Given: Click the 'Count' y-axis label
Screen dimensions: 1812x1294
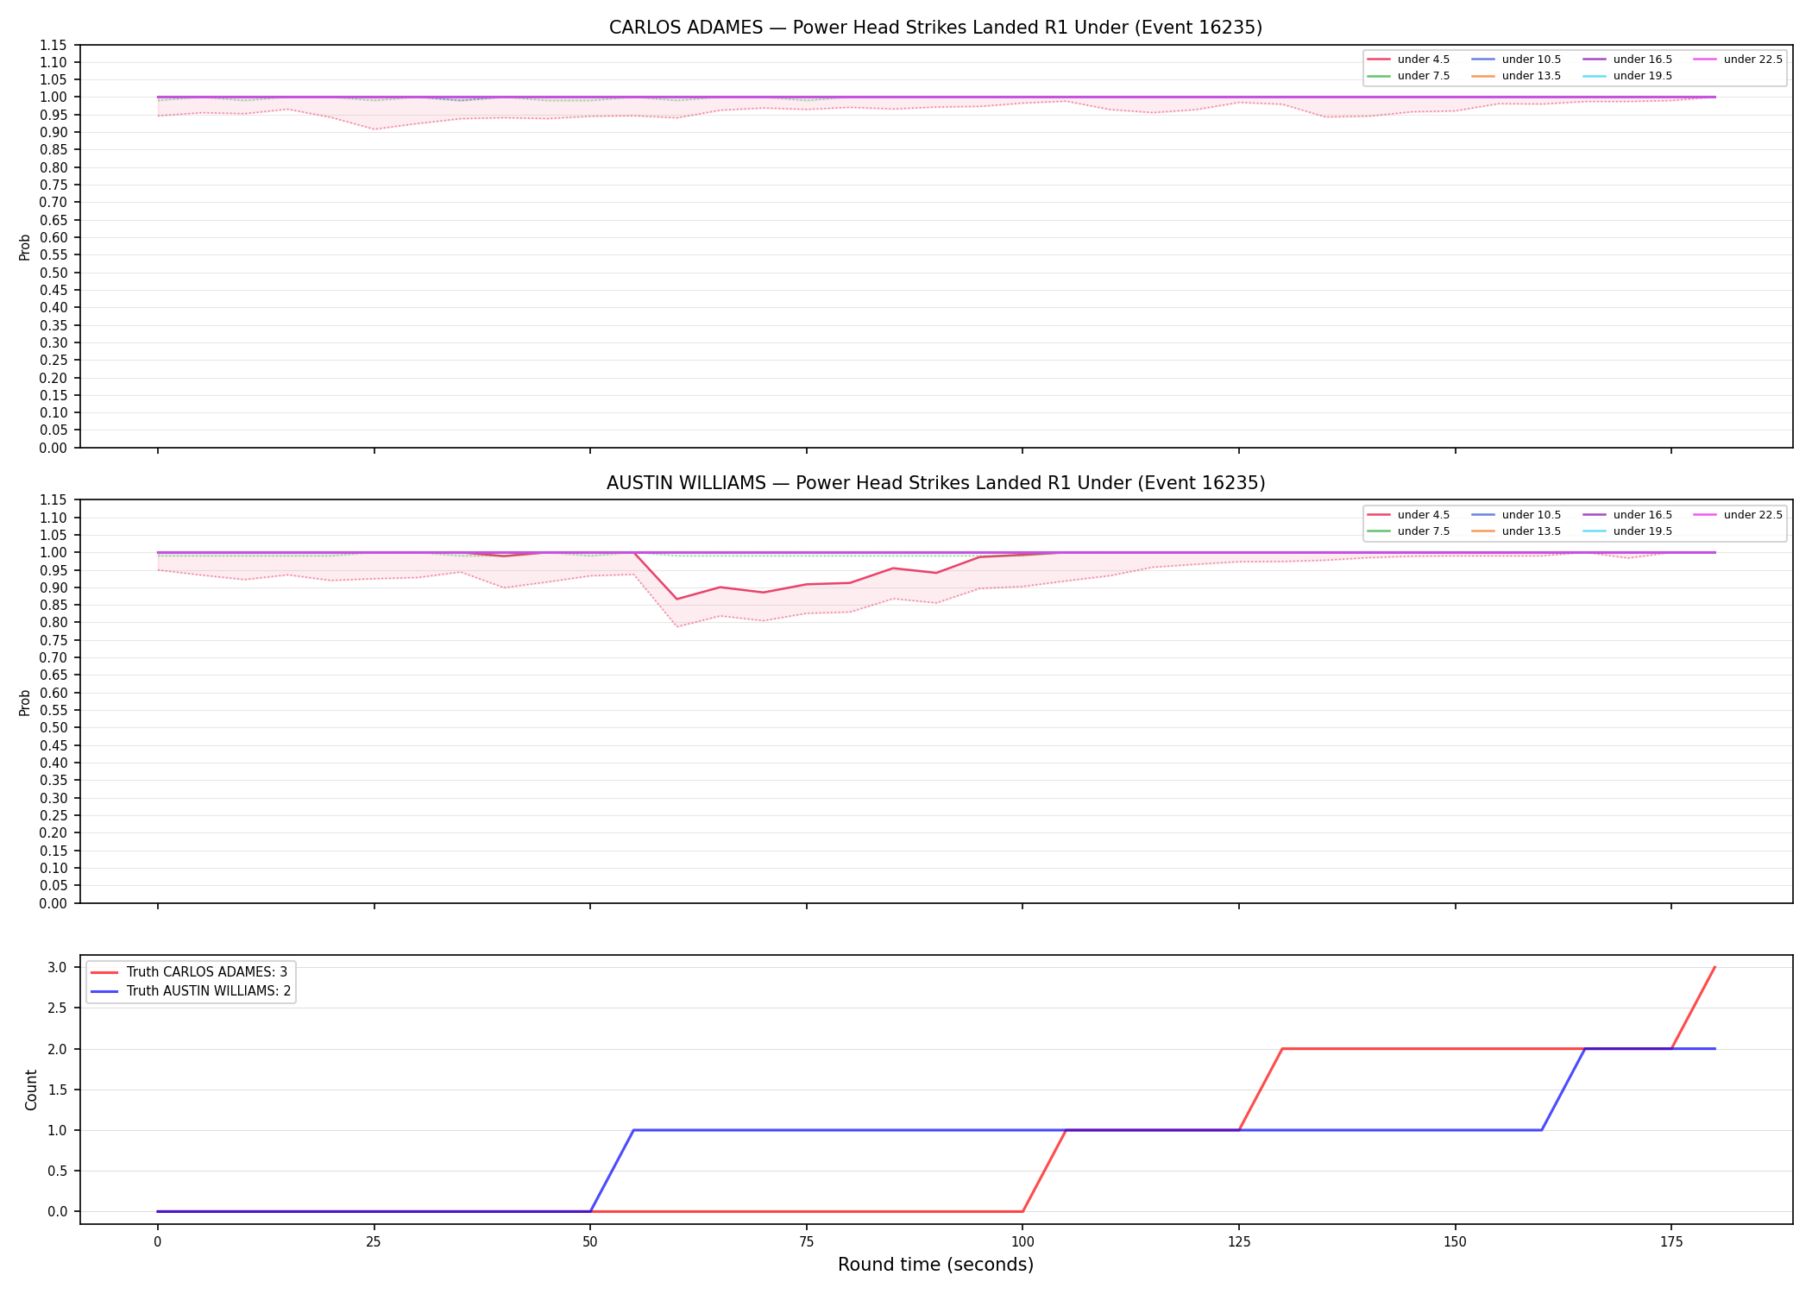Looking at the screenshot, I should tap(32, 1090).
